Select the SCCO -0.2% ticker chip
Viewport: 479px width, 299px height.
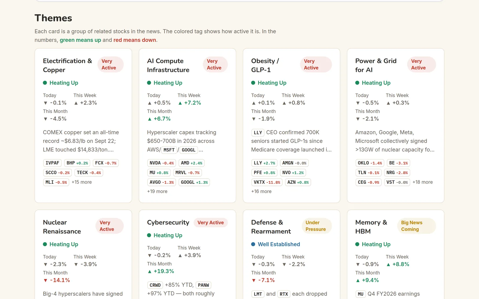[x=57, y=173]
